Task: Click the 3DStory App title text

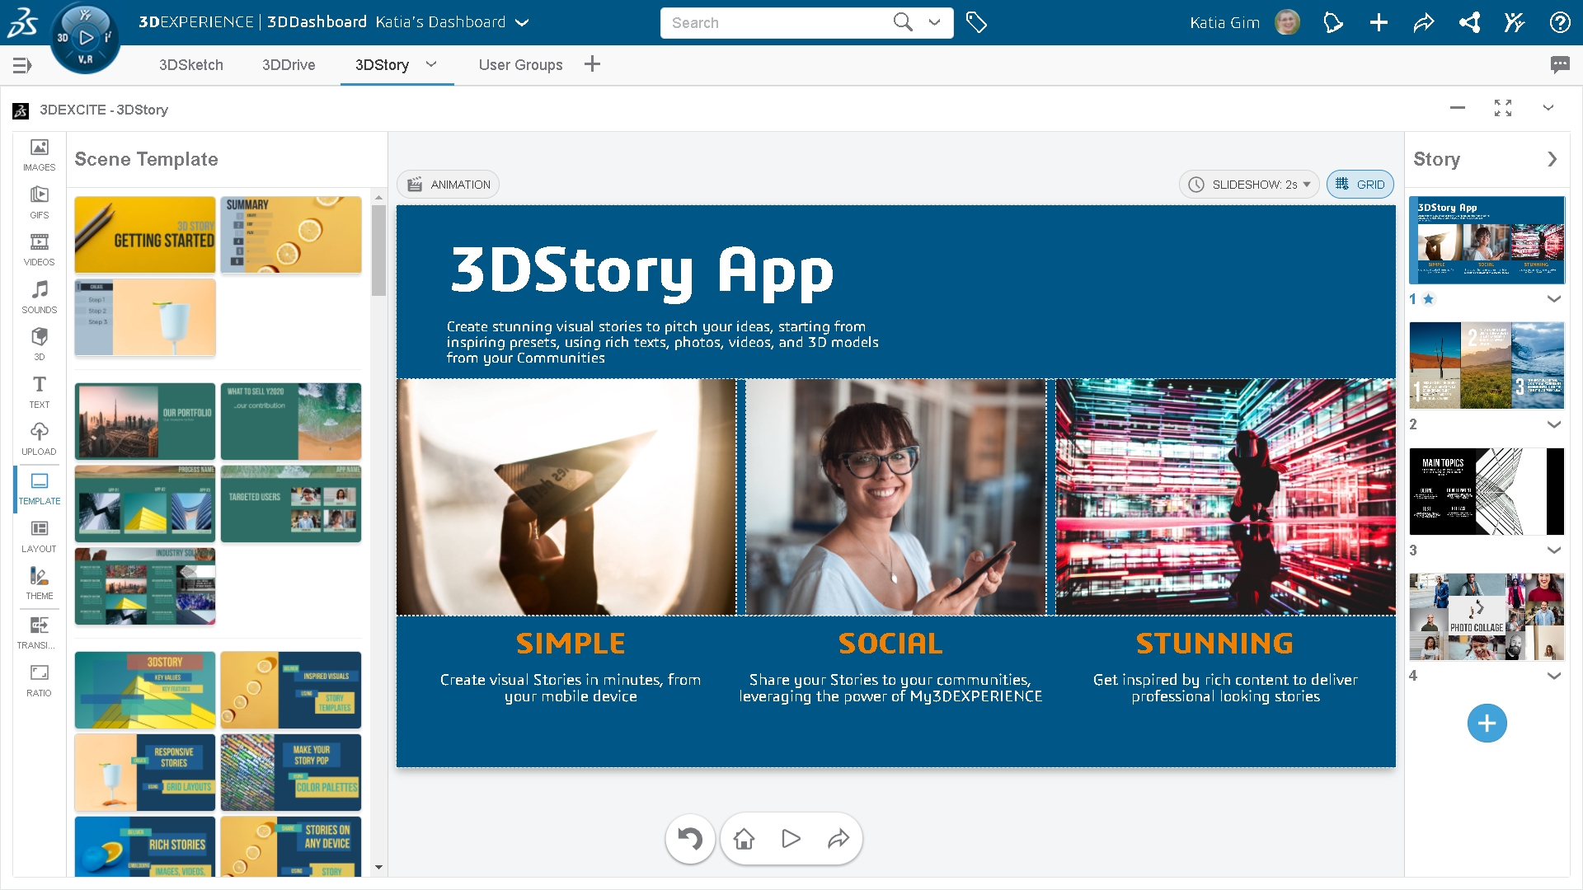Action: pos(642,272)
